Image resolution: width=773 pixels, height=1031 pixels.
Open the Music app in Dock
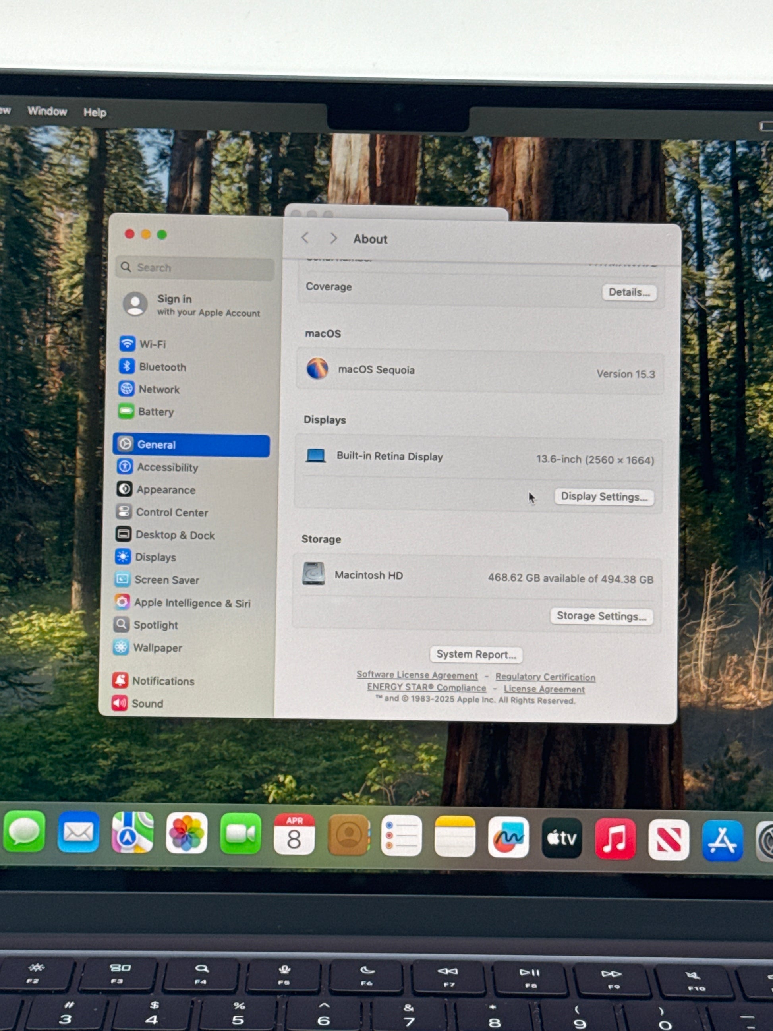click(x=615, y=838)
